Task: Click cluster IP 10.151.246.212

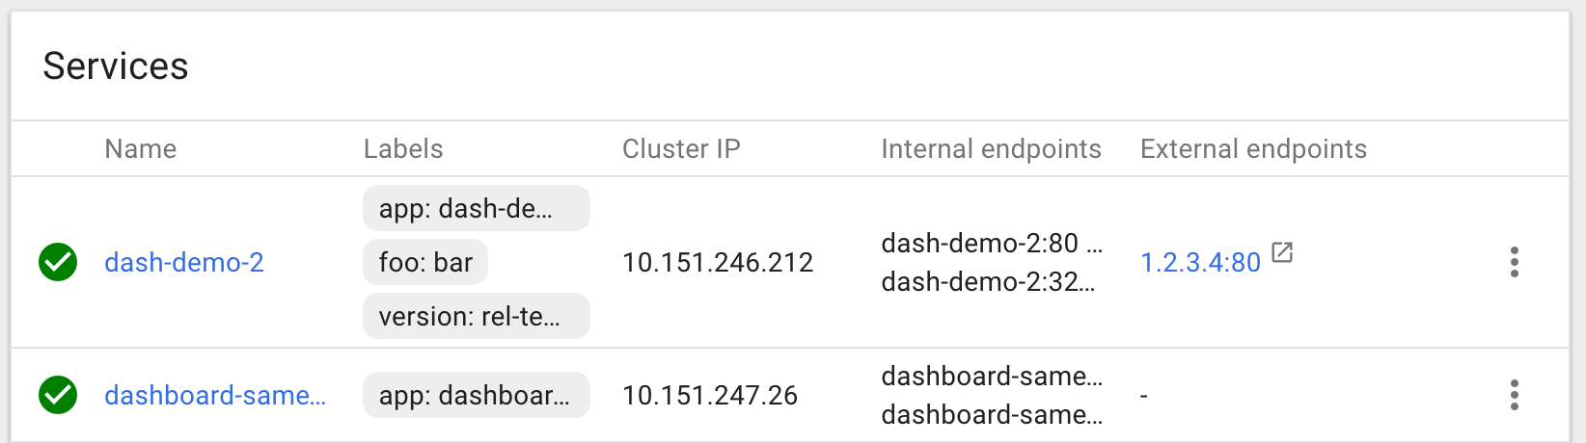Action: click(x=718, y=262)
